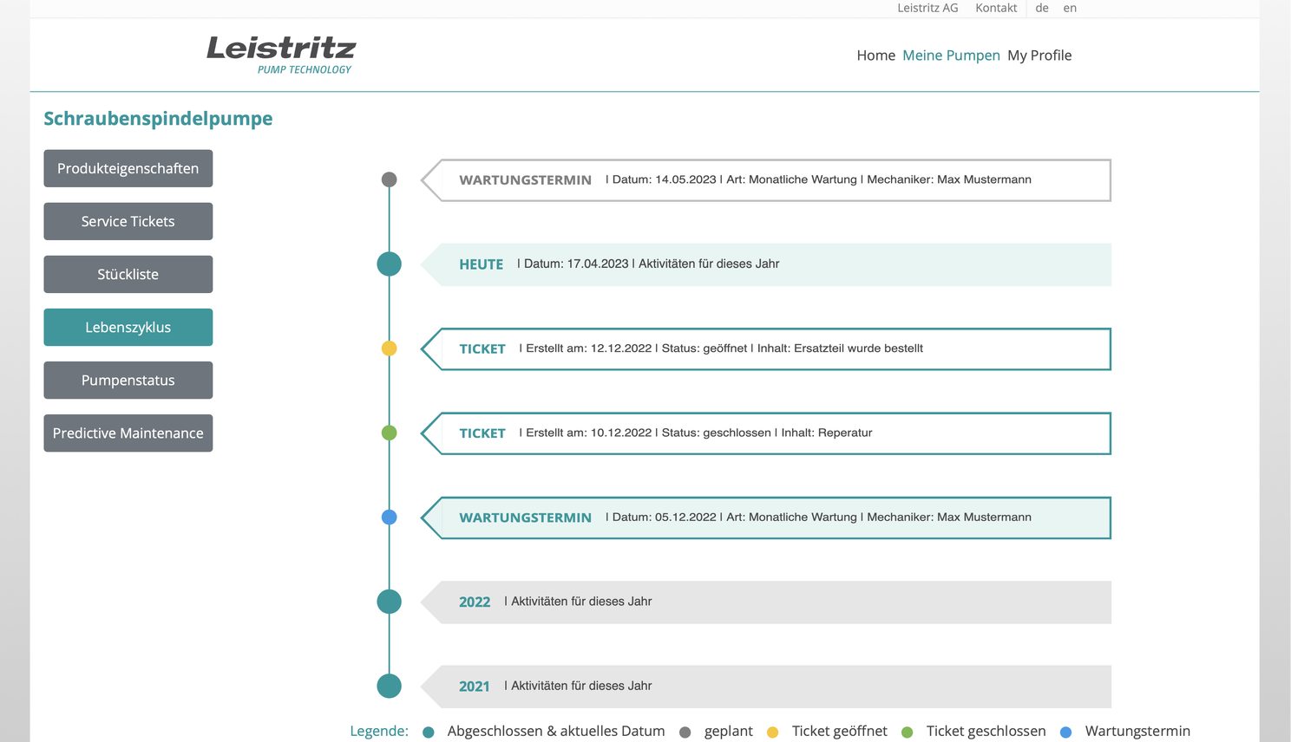Select the green closed-ticket timeline marker
Viewport: 1291px width, 742px height.
click(390, 433)
